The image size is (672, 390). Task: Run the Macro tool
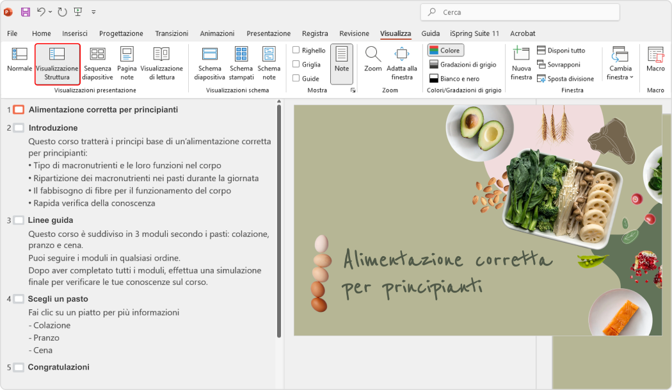655,63
